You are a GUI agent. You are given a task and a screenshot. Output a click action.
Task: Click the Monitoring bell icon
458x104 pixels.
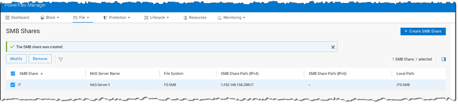[x=219, y=18]
